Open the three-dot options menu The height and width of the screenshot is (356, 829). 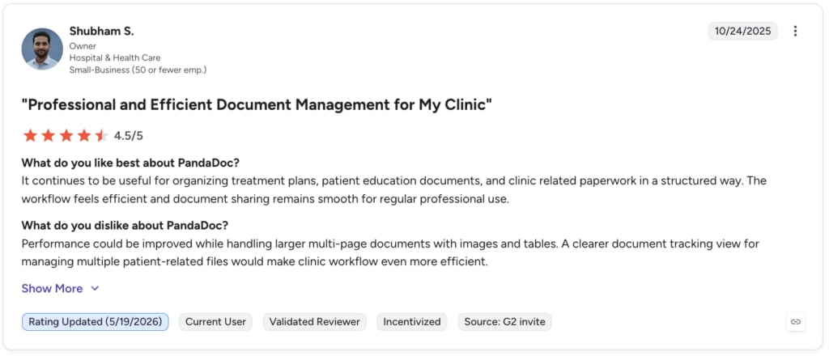[x=795, y=32]
